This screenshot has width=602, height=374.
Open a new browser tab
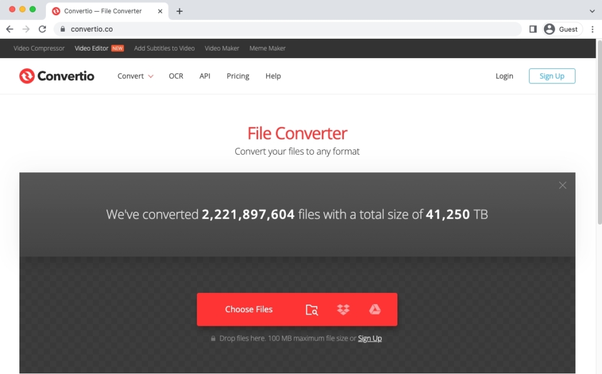tap(179, 11)
